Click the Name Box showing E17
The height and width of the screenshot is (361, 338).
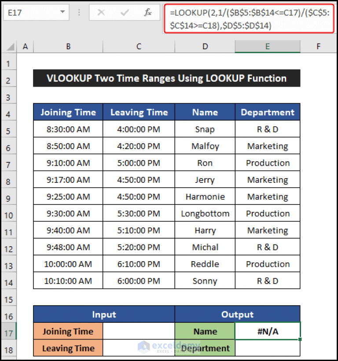36,12
